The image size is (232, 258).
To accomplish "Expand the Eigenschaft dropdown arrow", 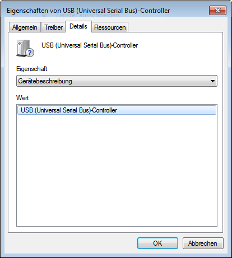I will click(x=212, y=81).
